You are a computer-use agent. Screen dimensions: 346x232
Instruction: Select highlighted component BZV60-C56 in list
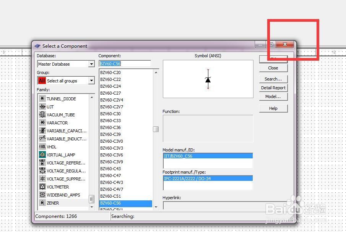tap(125, 203)
